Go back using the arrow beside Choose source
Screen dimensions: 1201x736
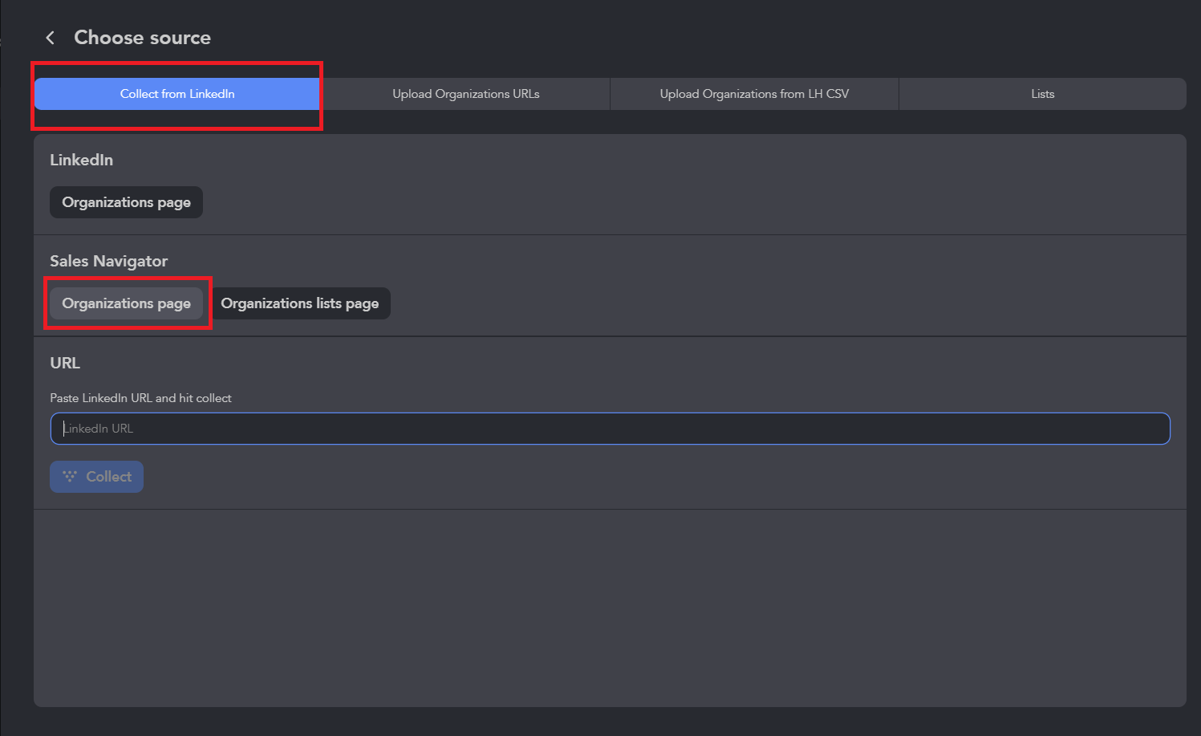pyautogui.click(x=51, y=38)
